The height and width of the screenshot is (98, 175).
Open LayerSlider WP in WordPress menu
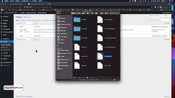coord(7,63)
